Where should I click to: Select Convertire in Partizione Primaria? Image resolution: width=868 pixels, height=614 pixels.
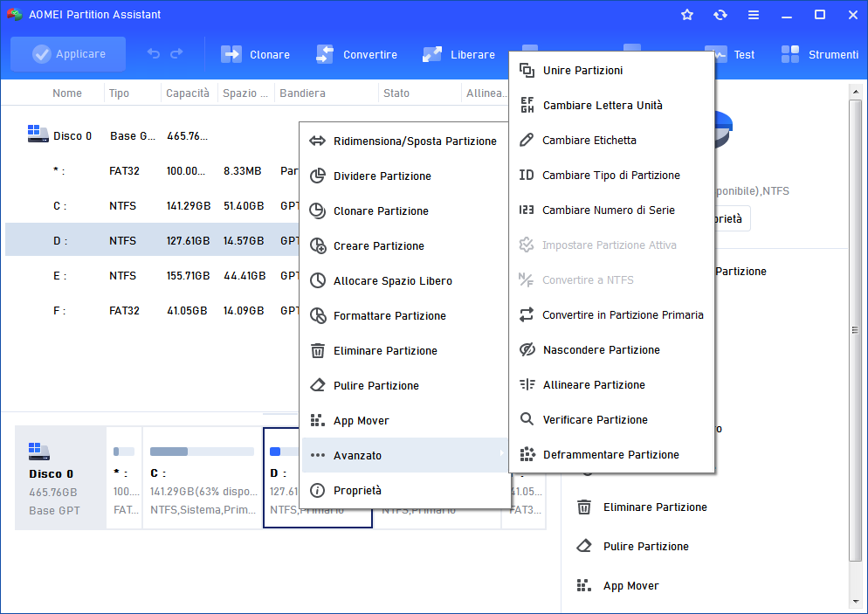point(611,315)
